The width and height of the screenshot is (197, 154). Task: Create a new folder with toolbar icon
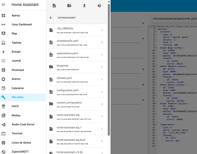tap(69, 6)
